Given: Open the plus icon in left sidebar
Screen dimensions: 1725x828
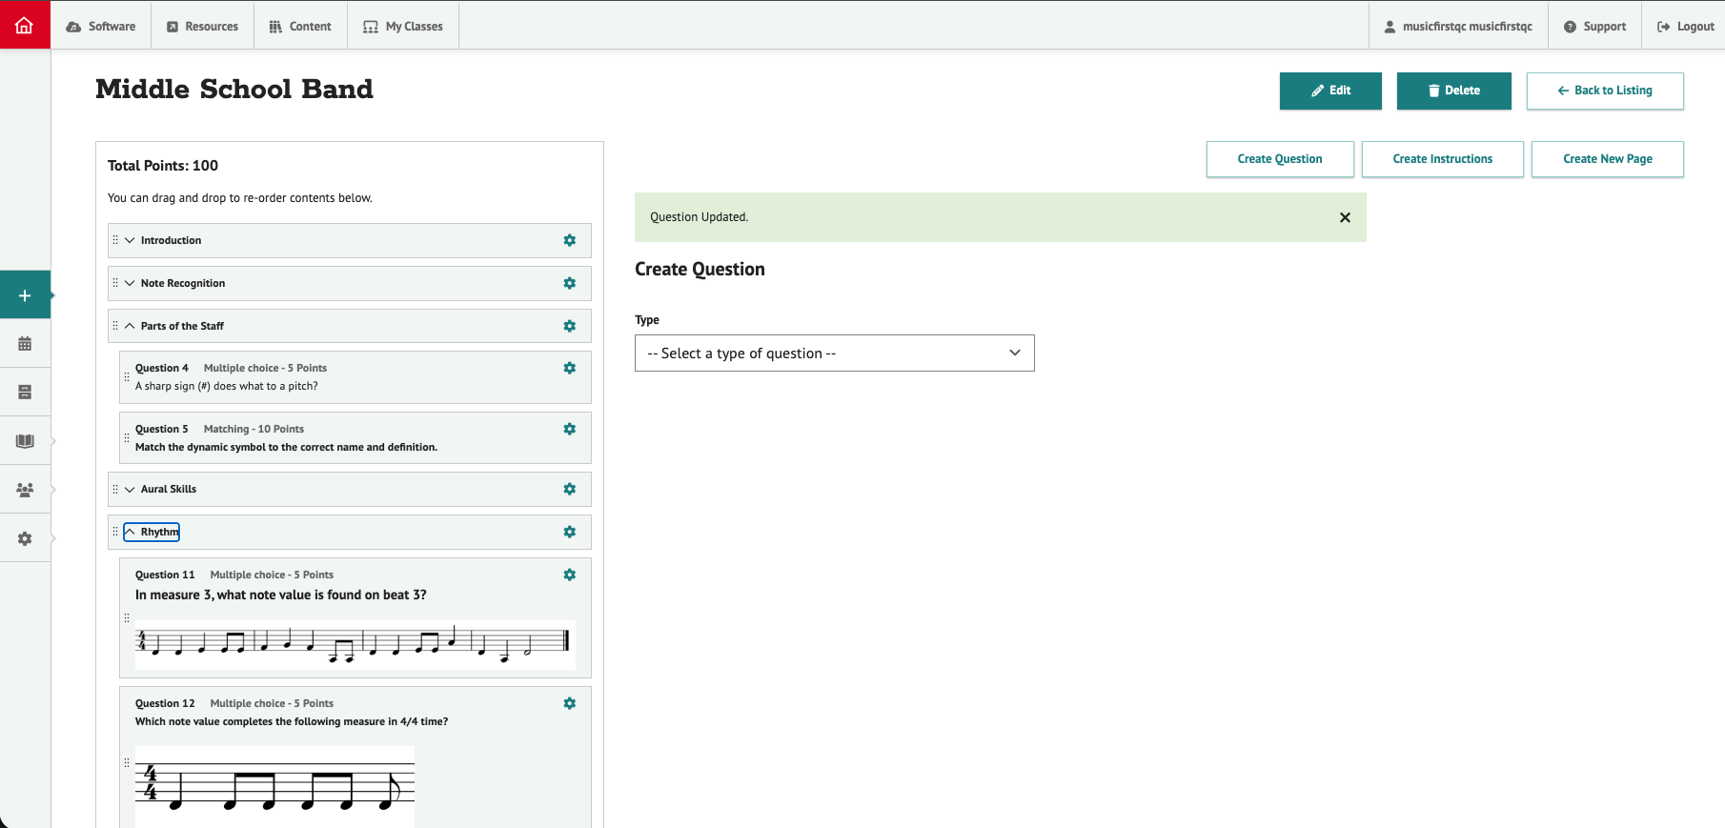Looking at the screenshot, I should pos(25,295).
